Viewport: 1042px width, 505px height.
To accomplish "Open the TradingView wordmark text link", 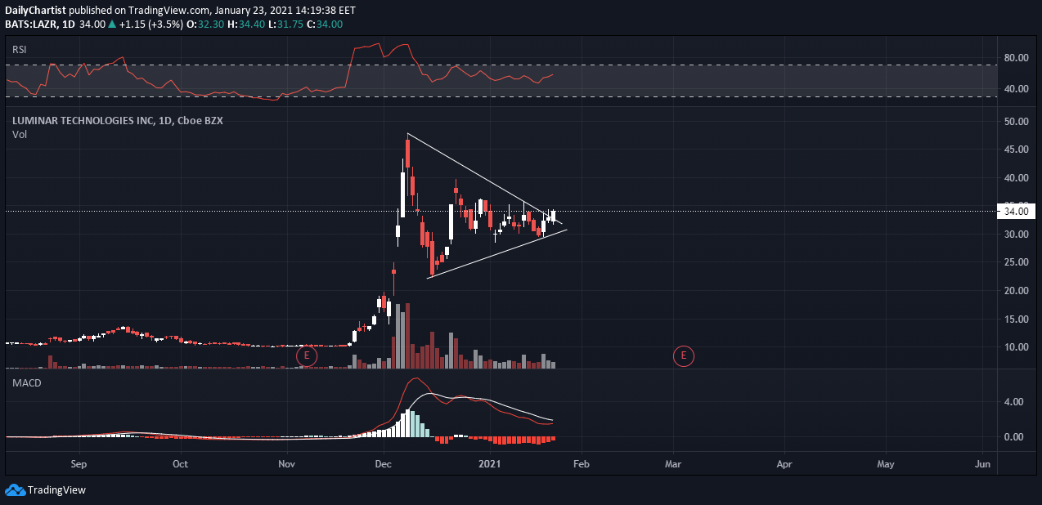I will (56, 490).
